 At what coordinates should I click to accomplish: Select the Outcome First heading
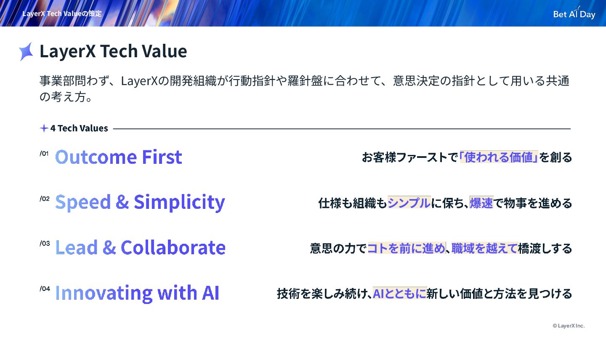pyautogui.click(x=119, y=157)
